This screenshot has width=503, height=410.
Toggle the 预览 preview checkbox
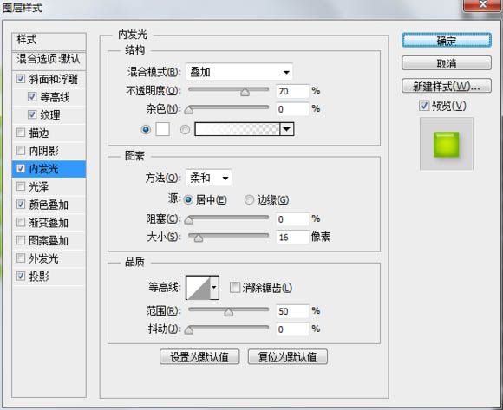click(424, 106)
